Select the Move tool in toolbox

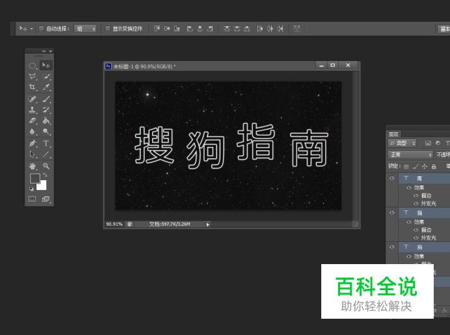(x=46, y=66)
